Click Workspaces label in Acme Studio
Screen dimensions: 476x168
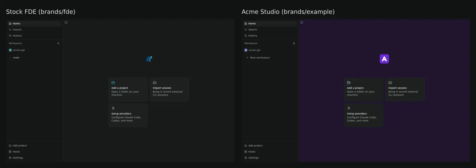(251, 43)
